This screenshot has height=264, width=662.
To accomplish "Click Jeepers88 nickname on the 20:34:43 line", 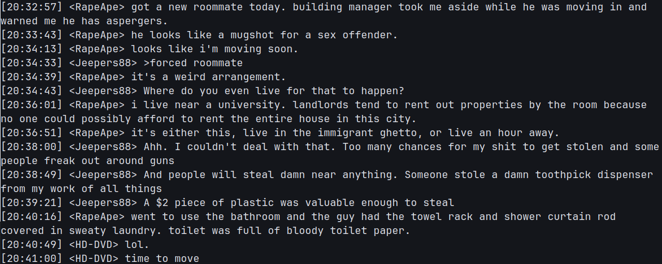I will click(x=103, y=91).
